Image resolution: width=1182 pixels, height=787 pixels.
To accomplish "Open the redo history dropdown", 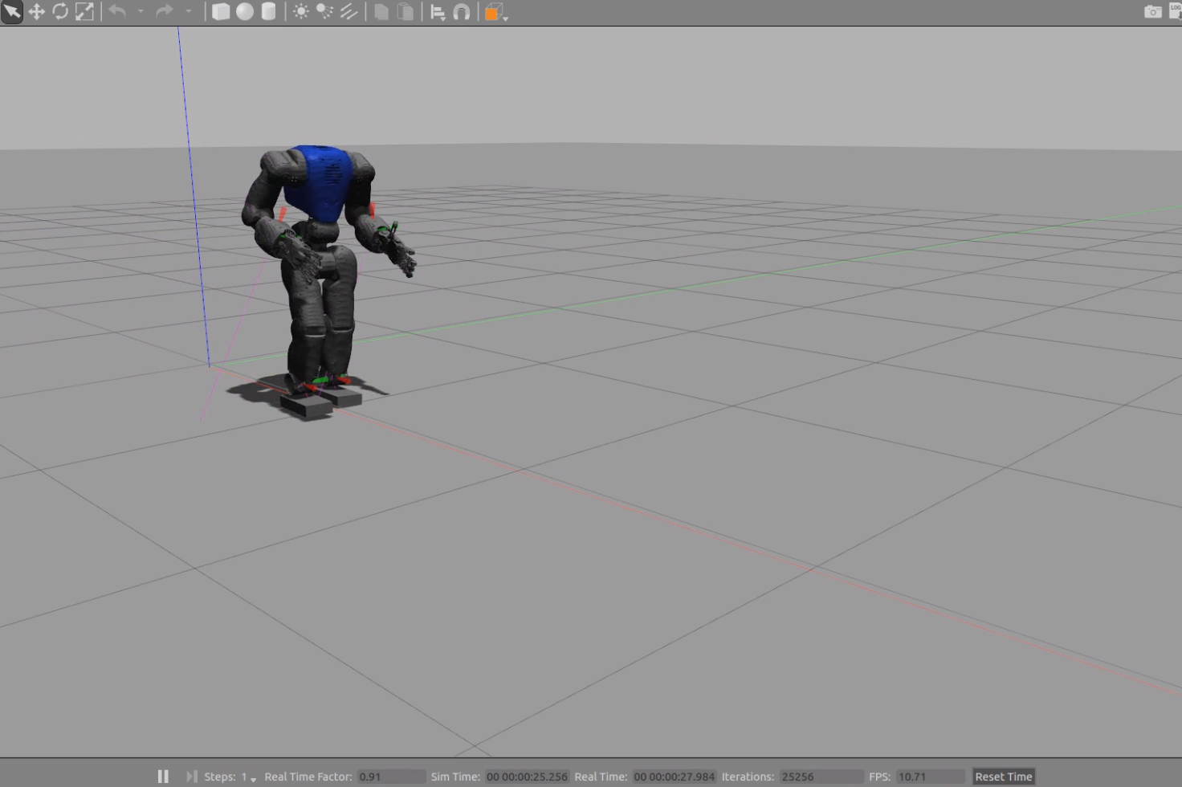I will coord(189,12).
